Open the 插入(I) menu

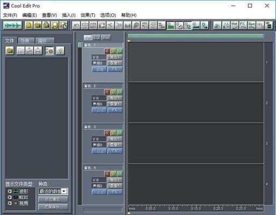[x=69, y=15]
